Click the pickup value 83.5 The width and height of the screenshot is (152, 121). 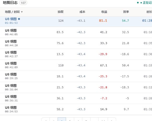pos(60,32)
